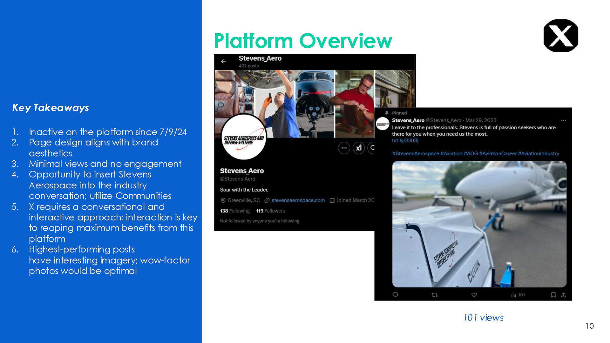The width and height of the screenshot is (610, 343).
Task: Click the "101 views" caption
Action: pos(483,318)
